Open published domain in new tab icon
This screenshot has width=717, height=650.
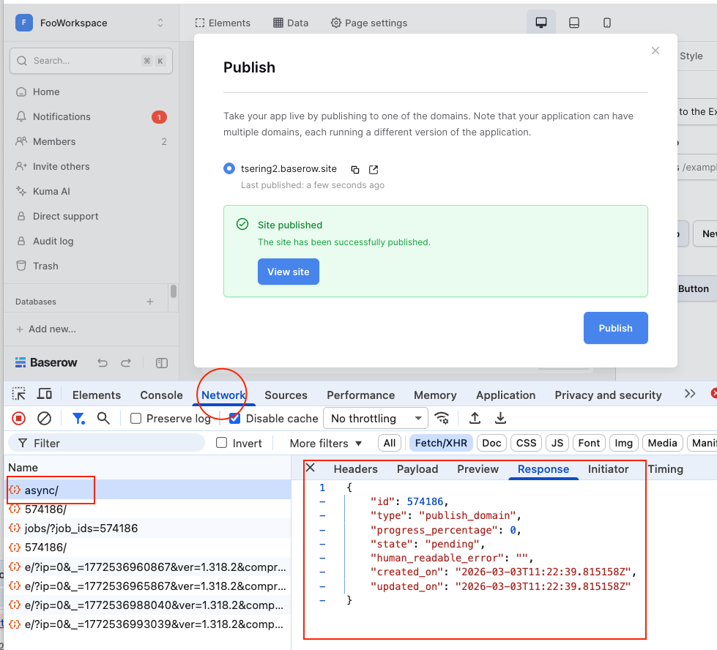pos(374,169)
